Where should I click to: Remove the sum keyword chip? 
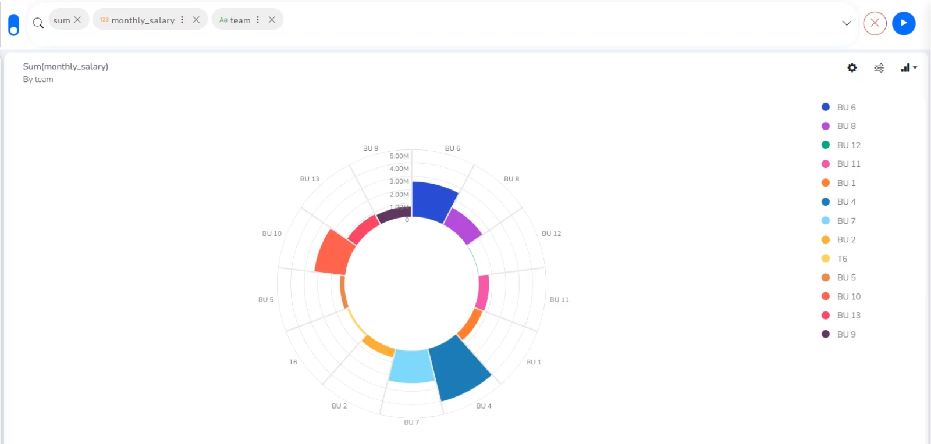pyautogui.click(x=77, y=20)
